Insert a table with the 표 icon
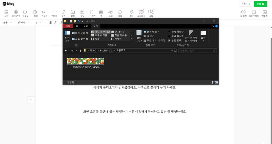Viewport: 272px width, 144px height. pyautogui.click(x=101, y=14)
